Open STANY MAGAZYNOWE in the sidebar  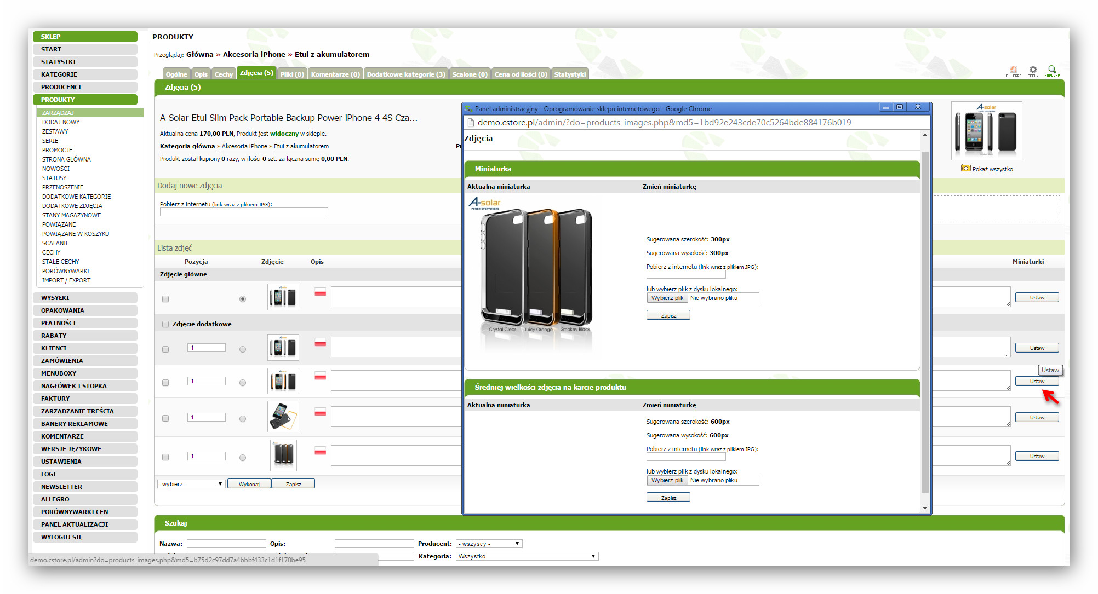(x=71, y=215)
